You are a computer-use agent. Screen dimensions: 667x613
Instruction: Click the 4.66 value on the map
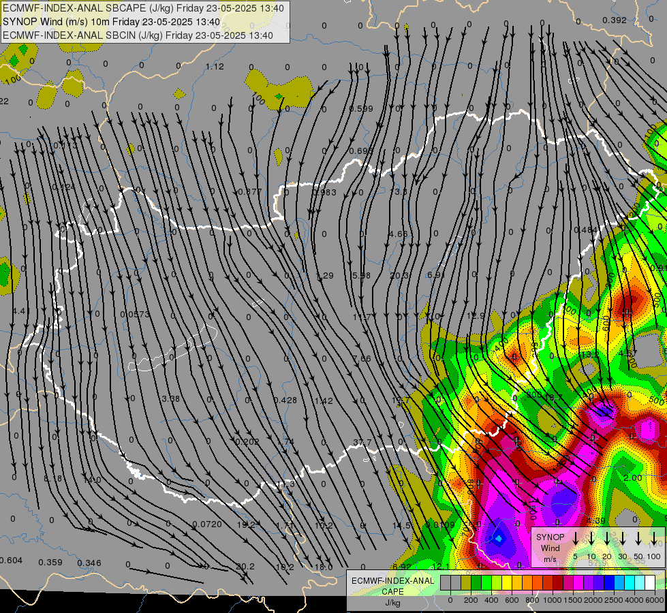pyautogui.click(x=398, y=234)
